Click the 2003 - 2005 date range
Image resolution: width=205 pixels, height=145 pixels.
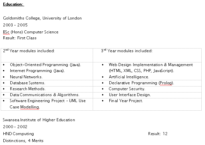(15, 25)
